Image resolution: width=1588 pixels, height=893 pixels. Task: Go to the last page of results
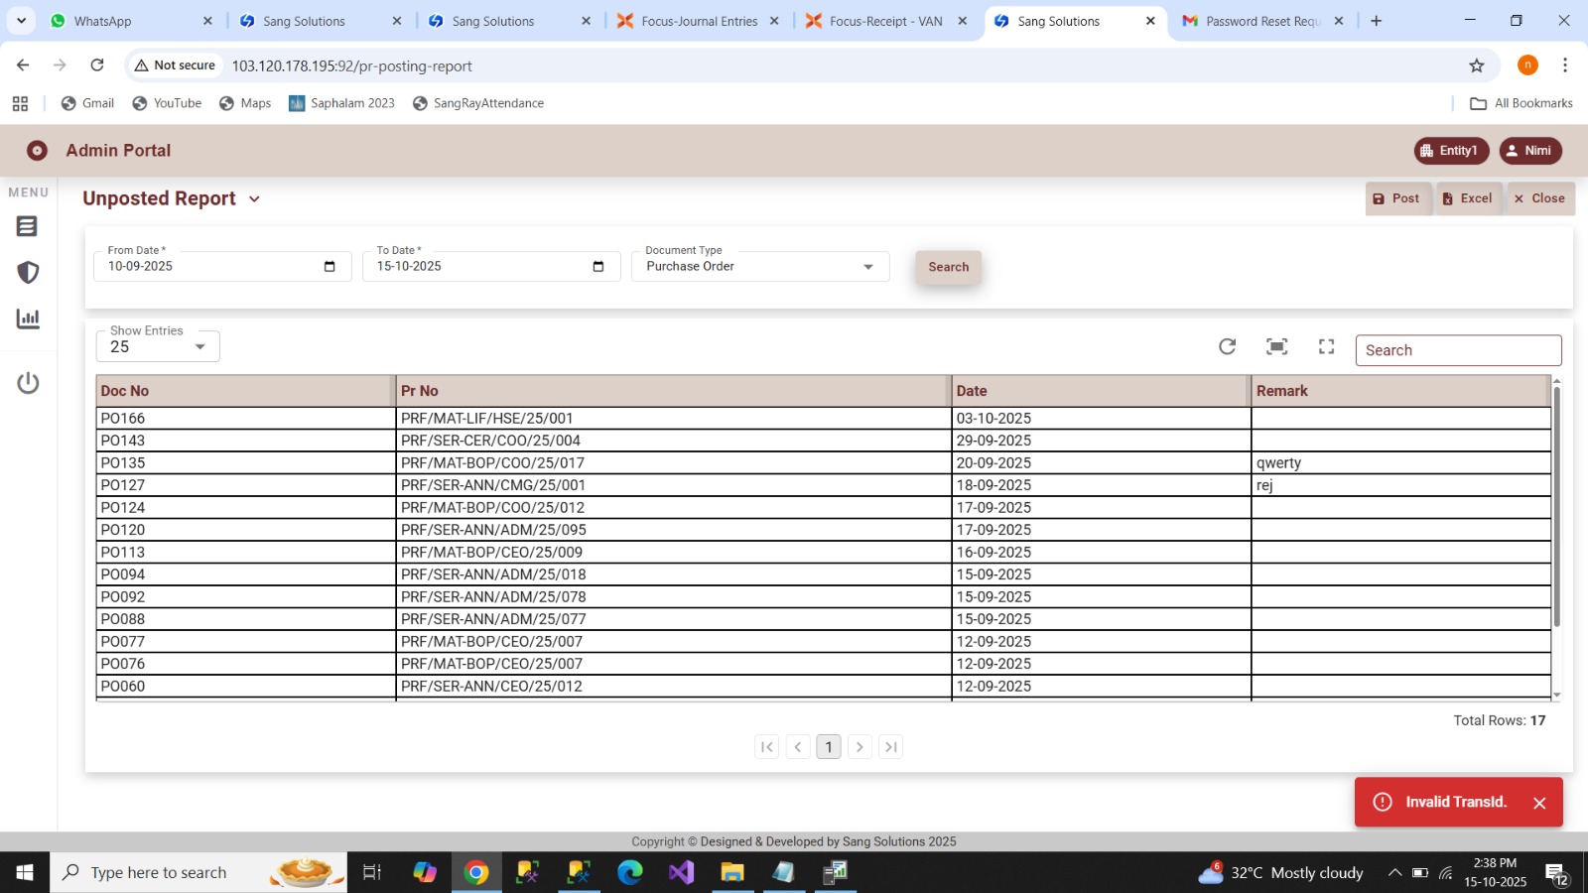click(890, 747)
